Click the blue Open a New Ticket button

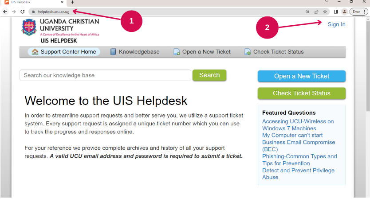coord(302,76)
